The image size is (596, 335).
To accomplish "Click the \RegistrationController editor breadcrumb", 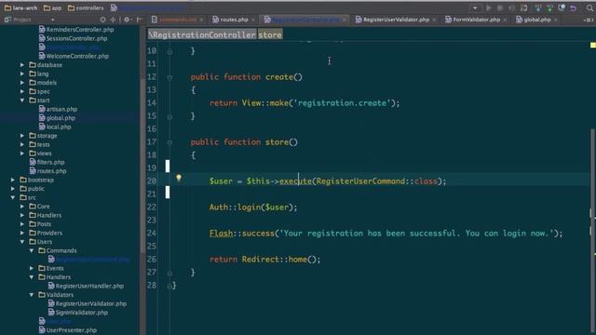I will pos(202,35).
